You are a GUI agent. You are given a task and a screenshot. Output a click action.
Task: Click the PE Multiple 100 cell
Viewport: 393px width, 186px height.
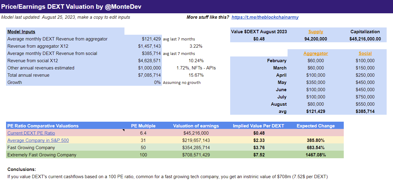143,155
